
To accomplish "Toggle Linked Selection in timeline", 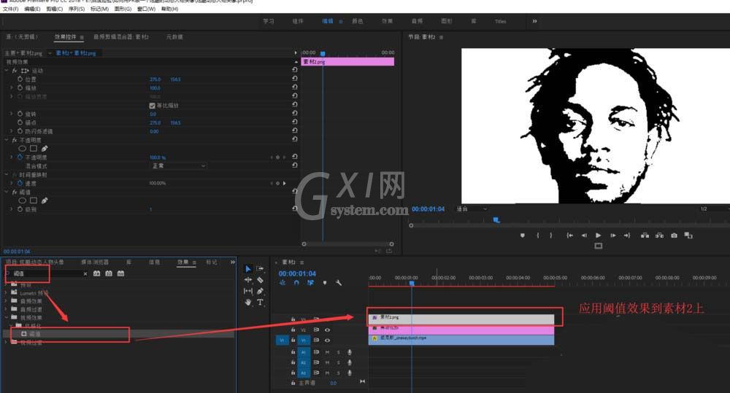I will click(x=310, y=283).
